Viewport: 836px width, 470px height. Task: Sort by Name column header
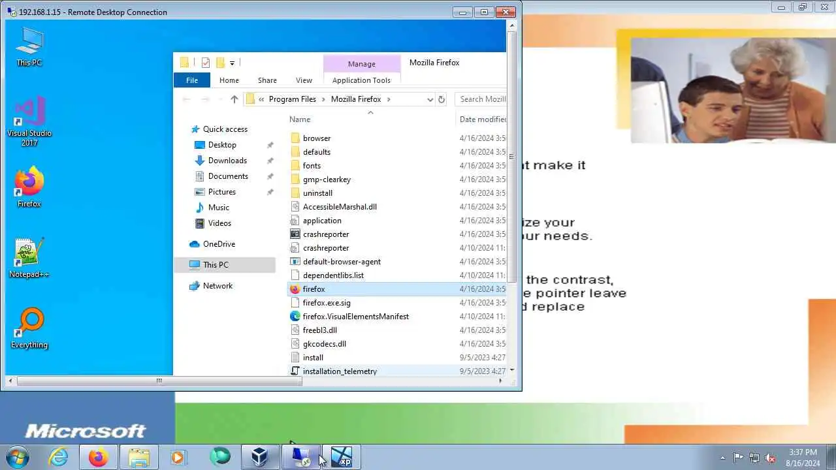371,119
